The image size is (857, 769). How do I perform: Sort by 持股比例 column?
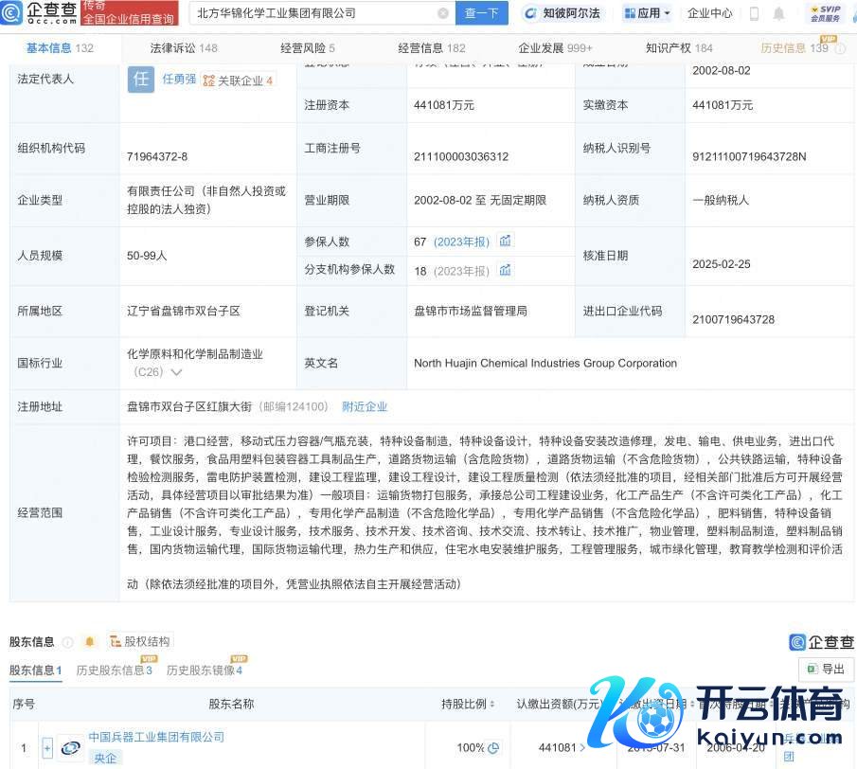(x=469, y=704)
